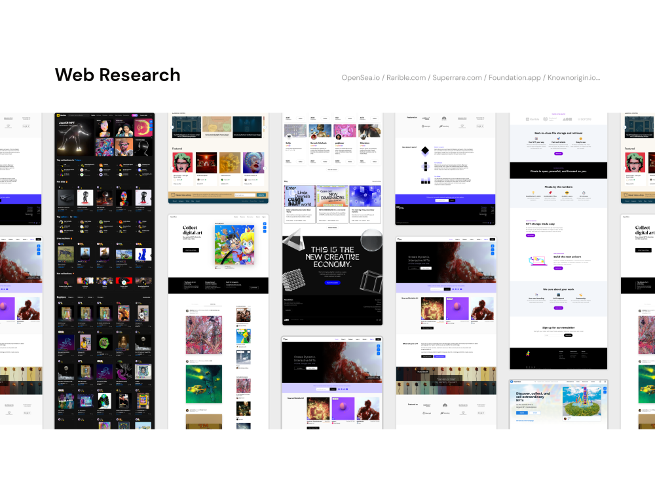Click black Subscribe button under Sign up for newsletter
655x491 pixels.
coord(569,335)
